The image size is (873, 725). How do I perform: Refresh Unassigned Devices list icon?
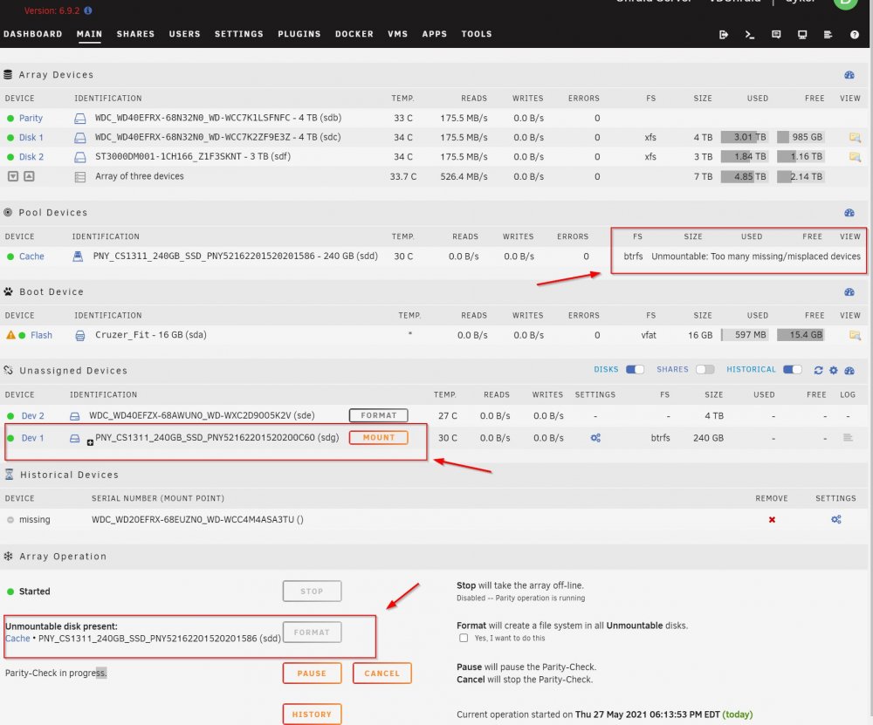818,370
